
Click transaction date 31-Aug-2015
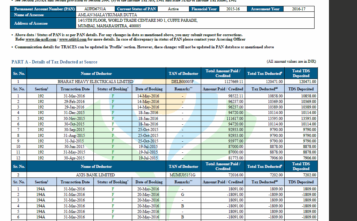click(74, 135)
